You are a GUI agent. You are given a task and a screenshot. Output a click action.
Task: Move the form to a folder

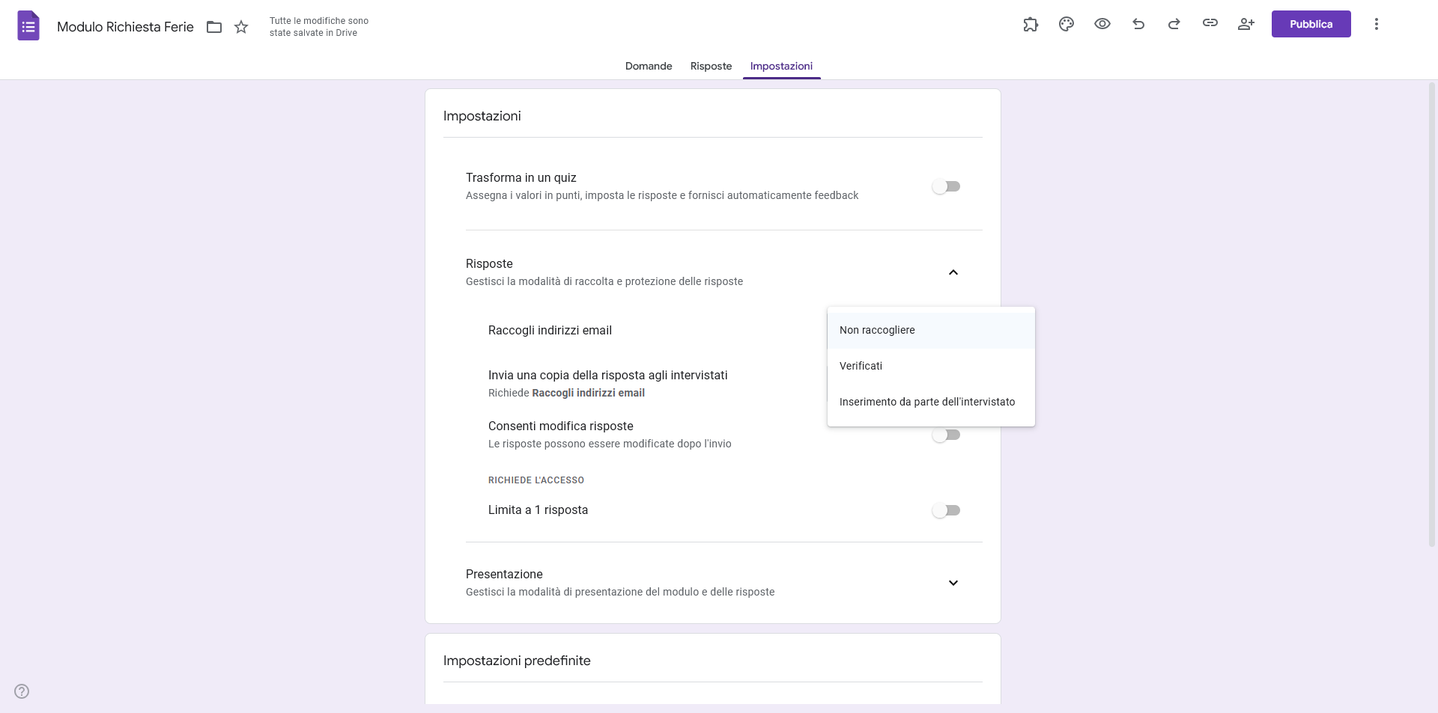pyautogui.click(x=214, y=27)
